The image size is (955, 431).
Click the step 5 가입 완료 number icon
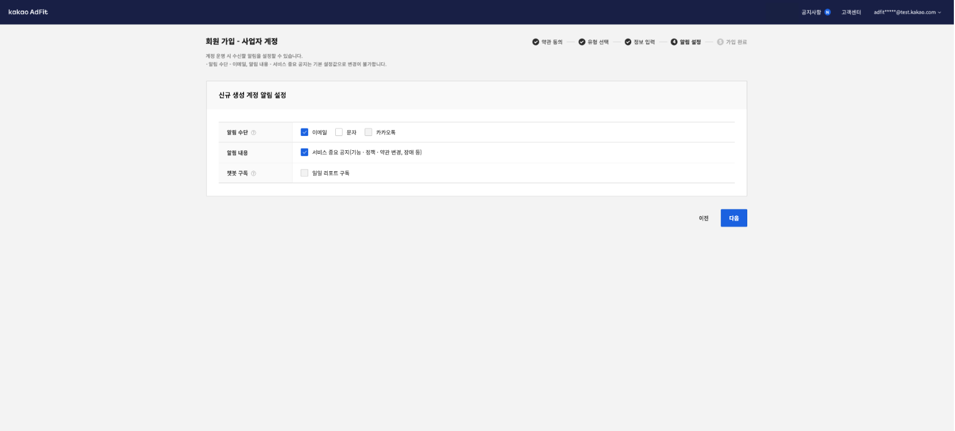[720, 42]
